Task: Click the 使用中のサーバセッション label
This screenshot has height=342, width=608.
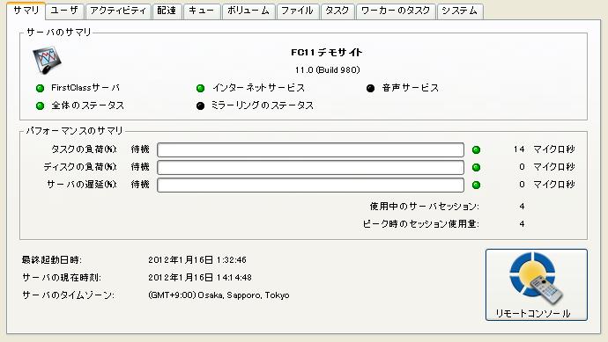Action: point(424,207)
